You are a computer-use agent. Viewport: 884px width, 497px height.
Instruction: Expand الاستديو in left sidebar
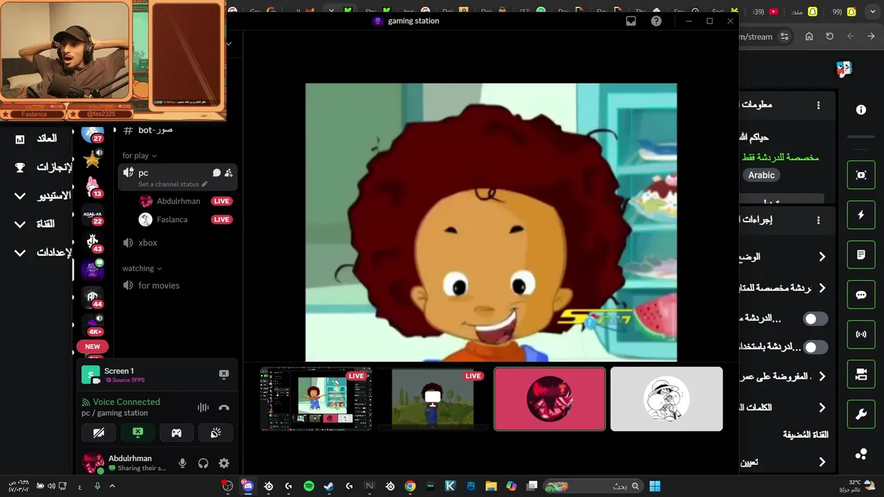(x=20, y=196)
